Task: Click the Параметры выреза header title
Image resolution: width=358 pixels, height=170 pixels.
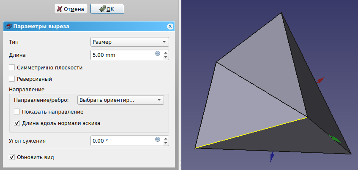Action: tap(41, 27)
